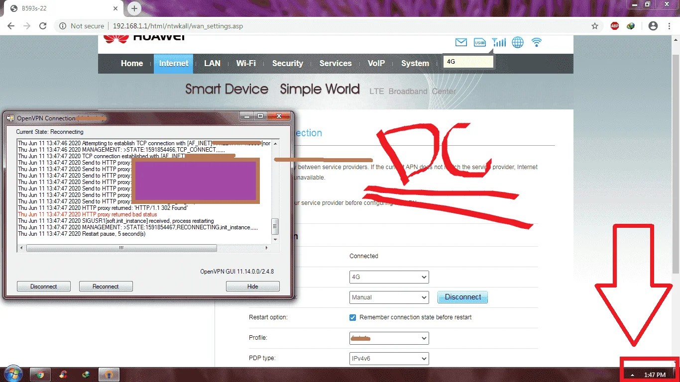Click the Not secure site info icon

point(63,26)
